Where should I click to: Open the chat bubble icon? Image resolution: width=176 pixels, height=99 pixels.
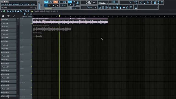[x=162, y=2]
